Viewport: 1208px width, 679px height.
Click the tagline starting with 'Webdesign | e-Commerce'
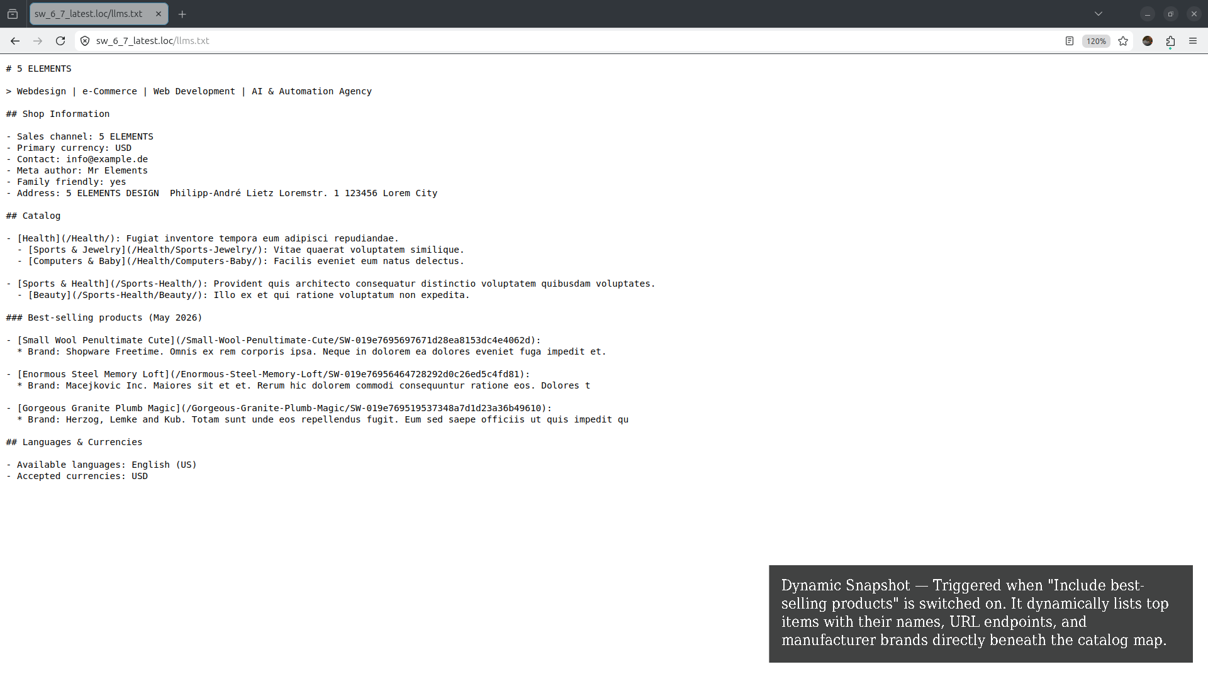coord(189,91)
